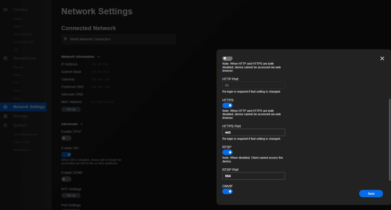Viewport: 391px width, 210px height.
Task: Turn off the RTSP switch
Action: pyautogui.click(x=227, y=152)
